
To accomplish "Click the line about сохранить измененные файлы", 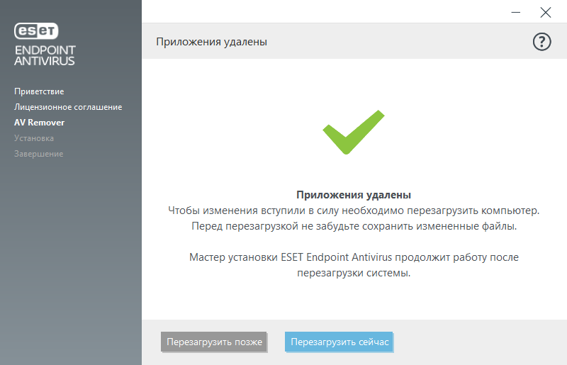I will coord(354,226).
